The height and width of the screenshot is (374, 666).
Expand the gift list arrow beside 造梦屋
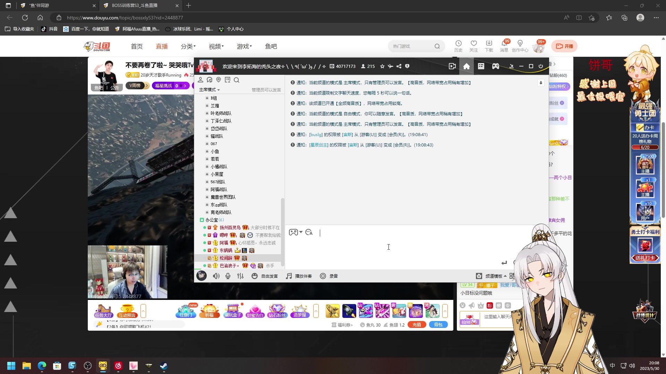(x=316, y=311)
